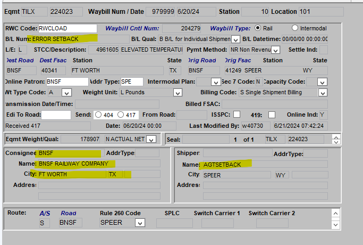Open the Pymt Method dropdown
The width and height of the screenshot is (363, 245).
[275, 50]
